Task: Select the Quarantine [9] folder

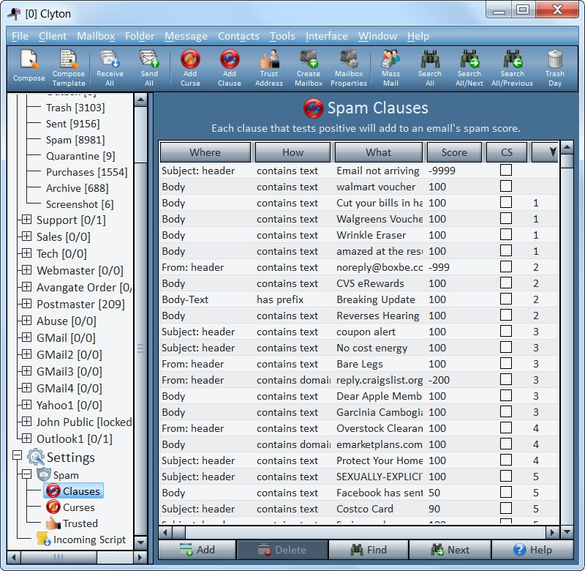Action: click(x=80, y=156)
